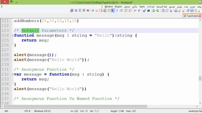
Task: Click the Playback macro icon
Action: click(80, 11)
